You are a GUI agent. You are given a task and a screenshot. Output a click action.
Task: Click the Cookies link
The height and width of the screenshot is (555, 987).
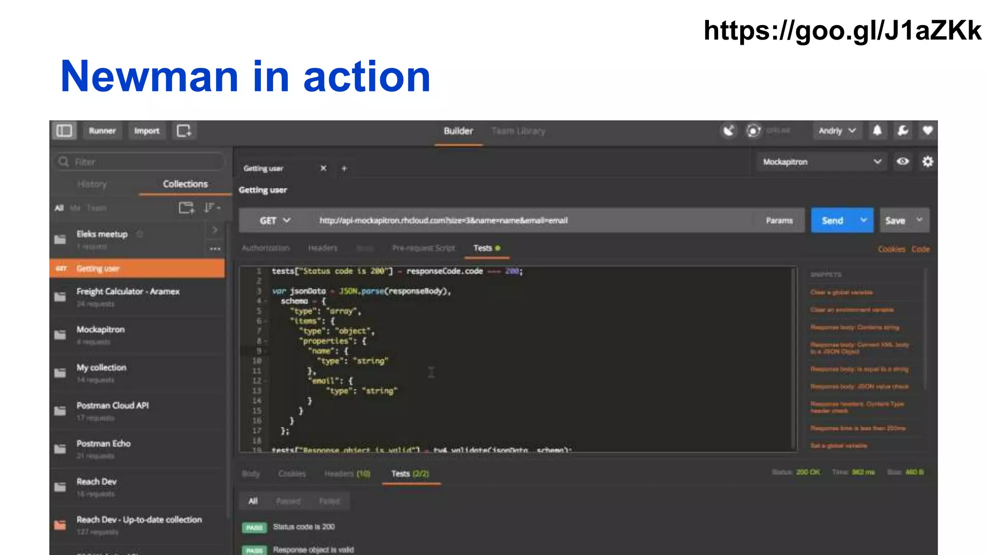coord(891,249)
